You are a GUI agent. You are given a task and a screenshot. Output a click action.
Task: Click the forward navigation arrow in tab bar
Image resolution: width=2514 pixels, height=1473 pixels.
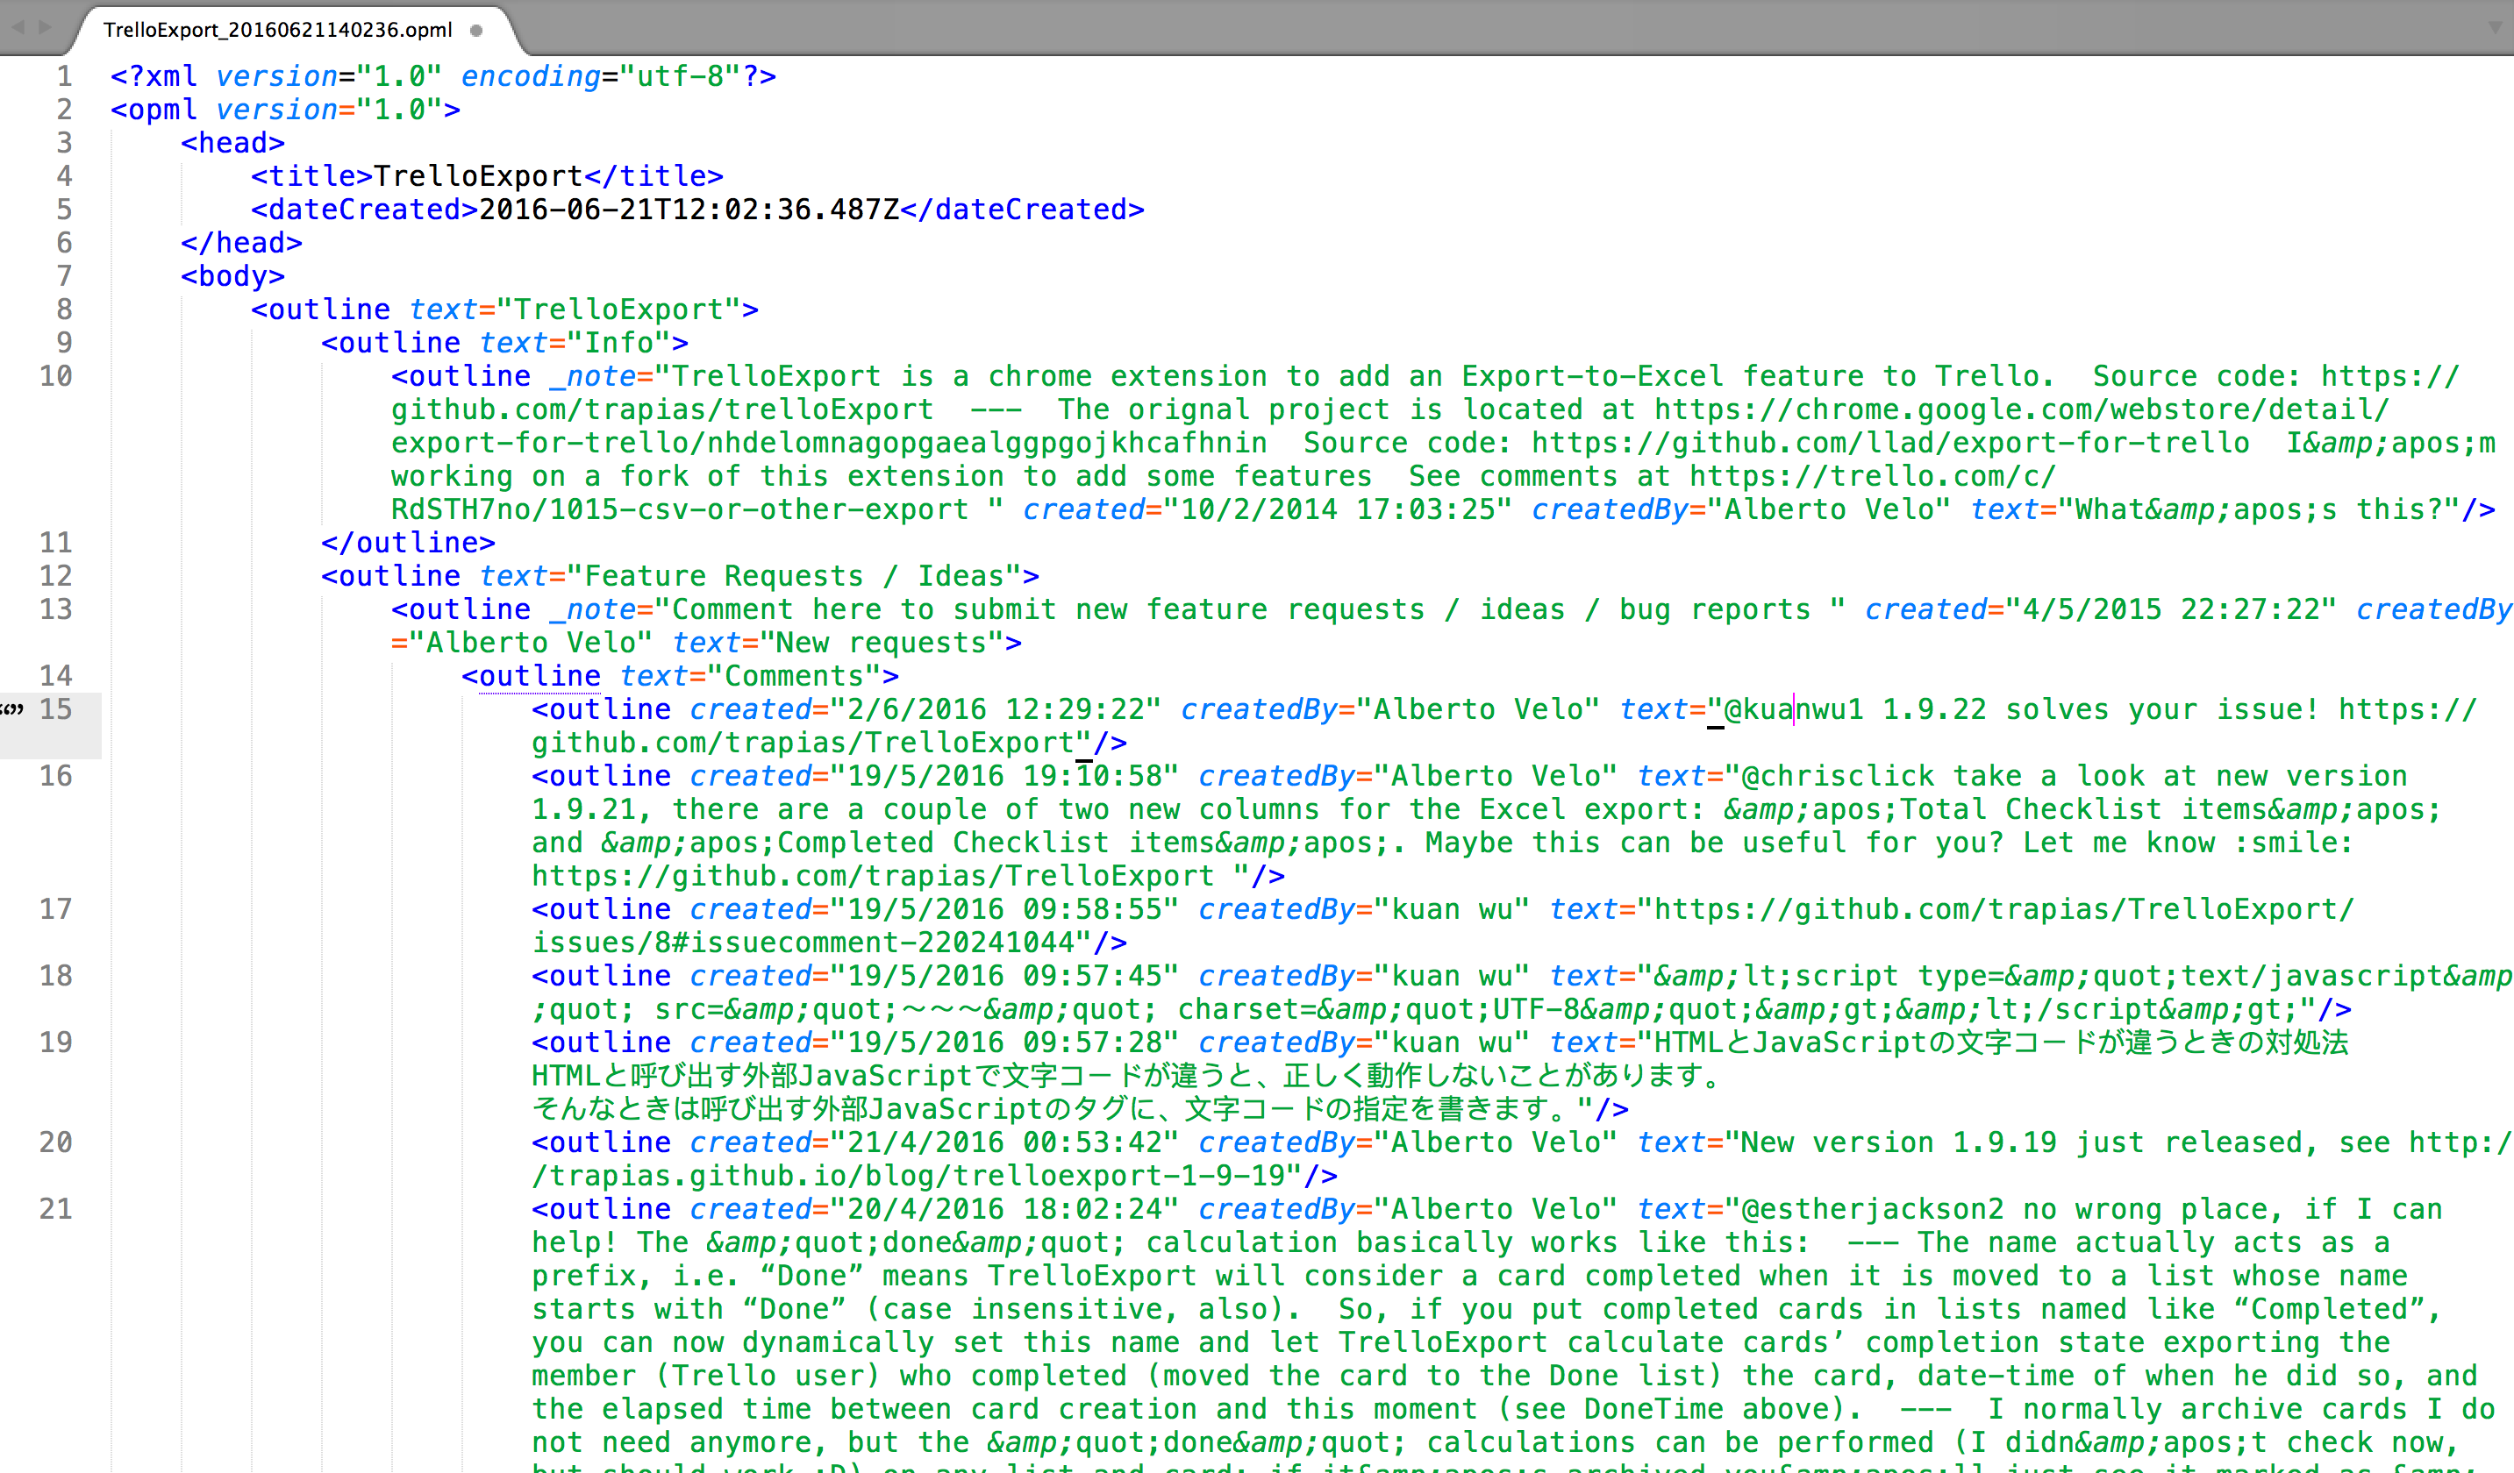[x=45, y=28]
